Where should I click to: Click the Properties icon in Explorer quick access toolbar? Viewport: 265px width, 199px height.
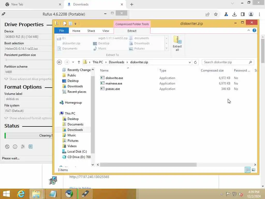[x=65, y=24]
